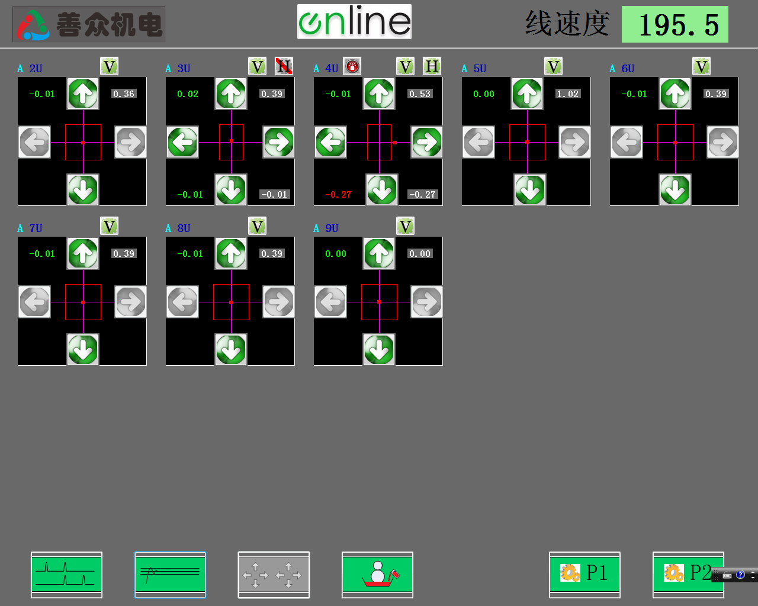Click the green right arrow in panel 4U
The width and height of the screenshot is (758, 606).
click(x=426, y=142)
